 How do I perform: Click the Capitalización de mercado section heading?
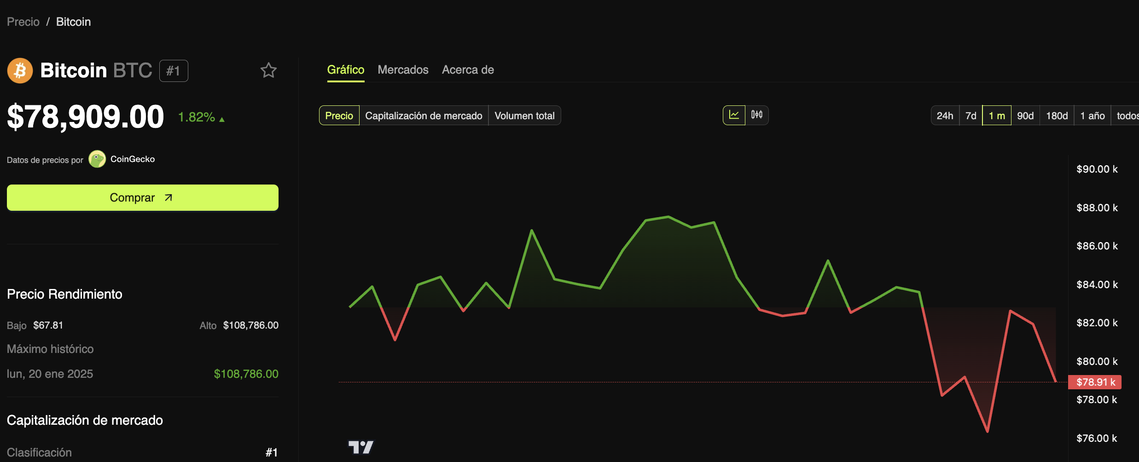tap(85, 420)
